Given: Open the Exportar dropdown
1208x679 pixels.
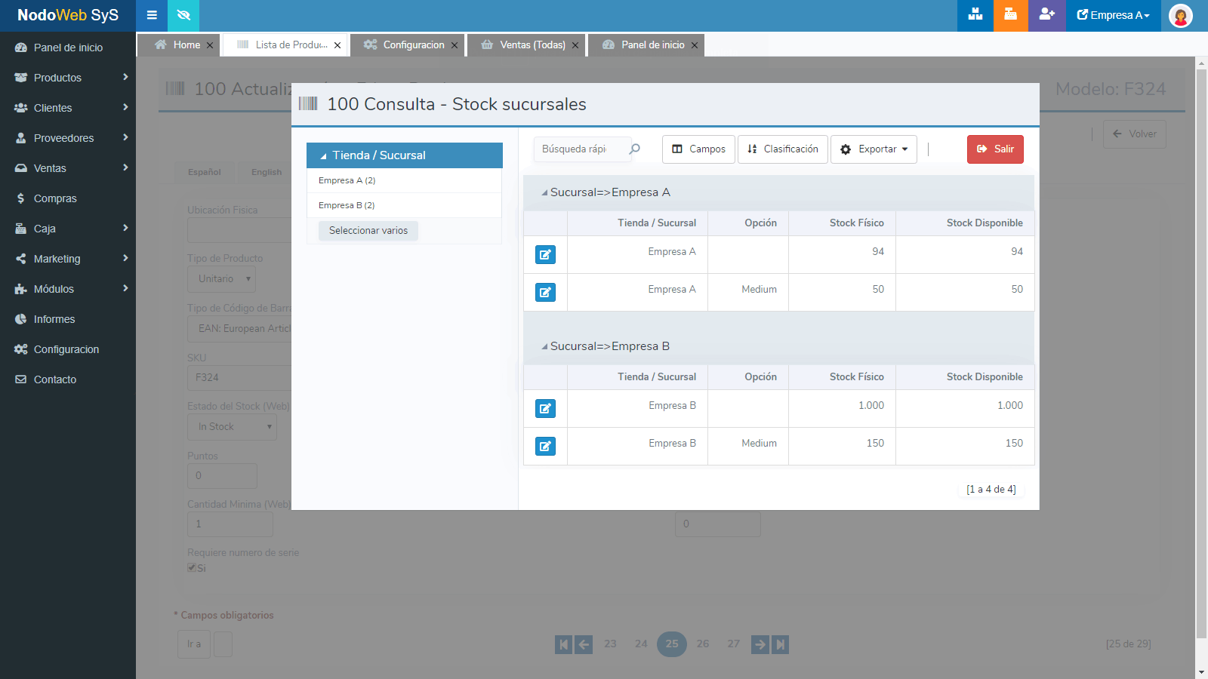Looking at the screenshot, I should click(874, 149).
